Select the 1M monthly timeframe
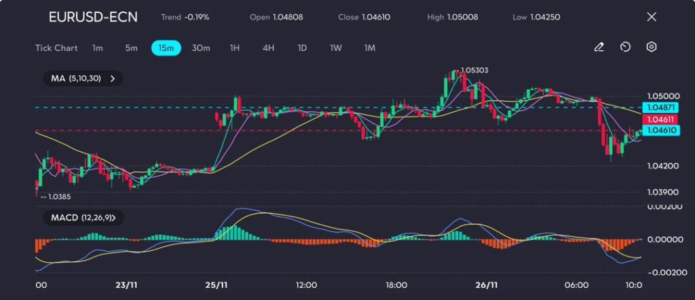This screenshot has width=695, height=300. click(x=370, y=48)
